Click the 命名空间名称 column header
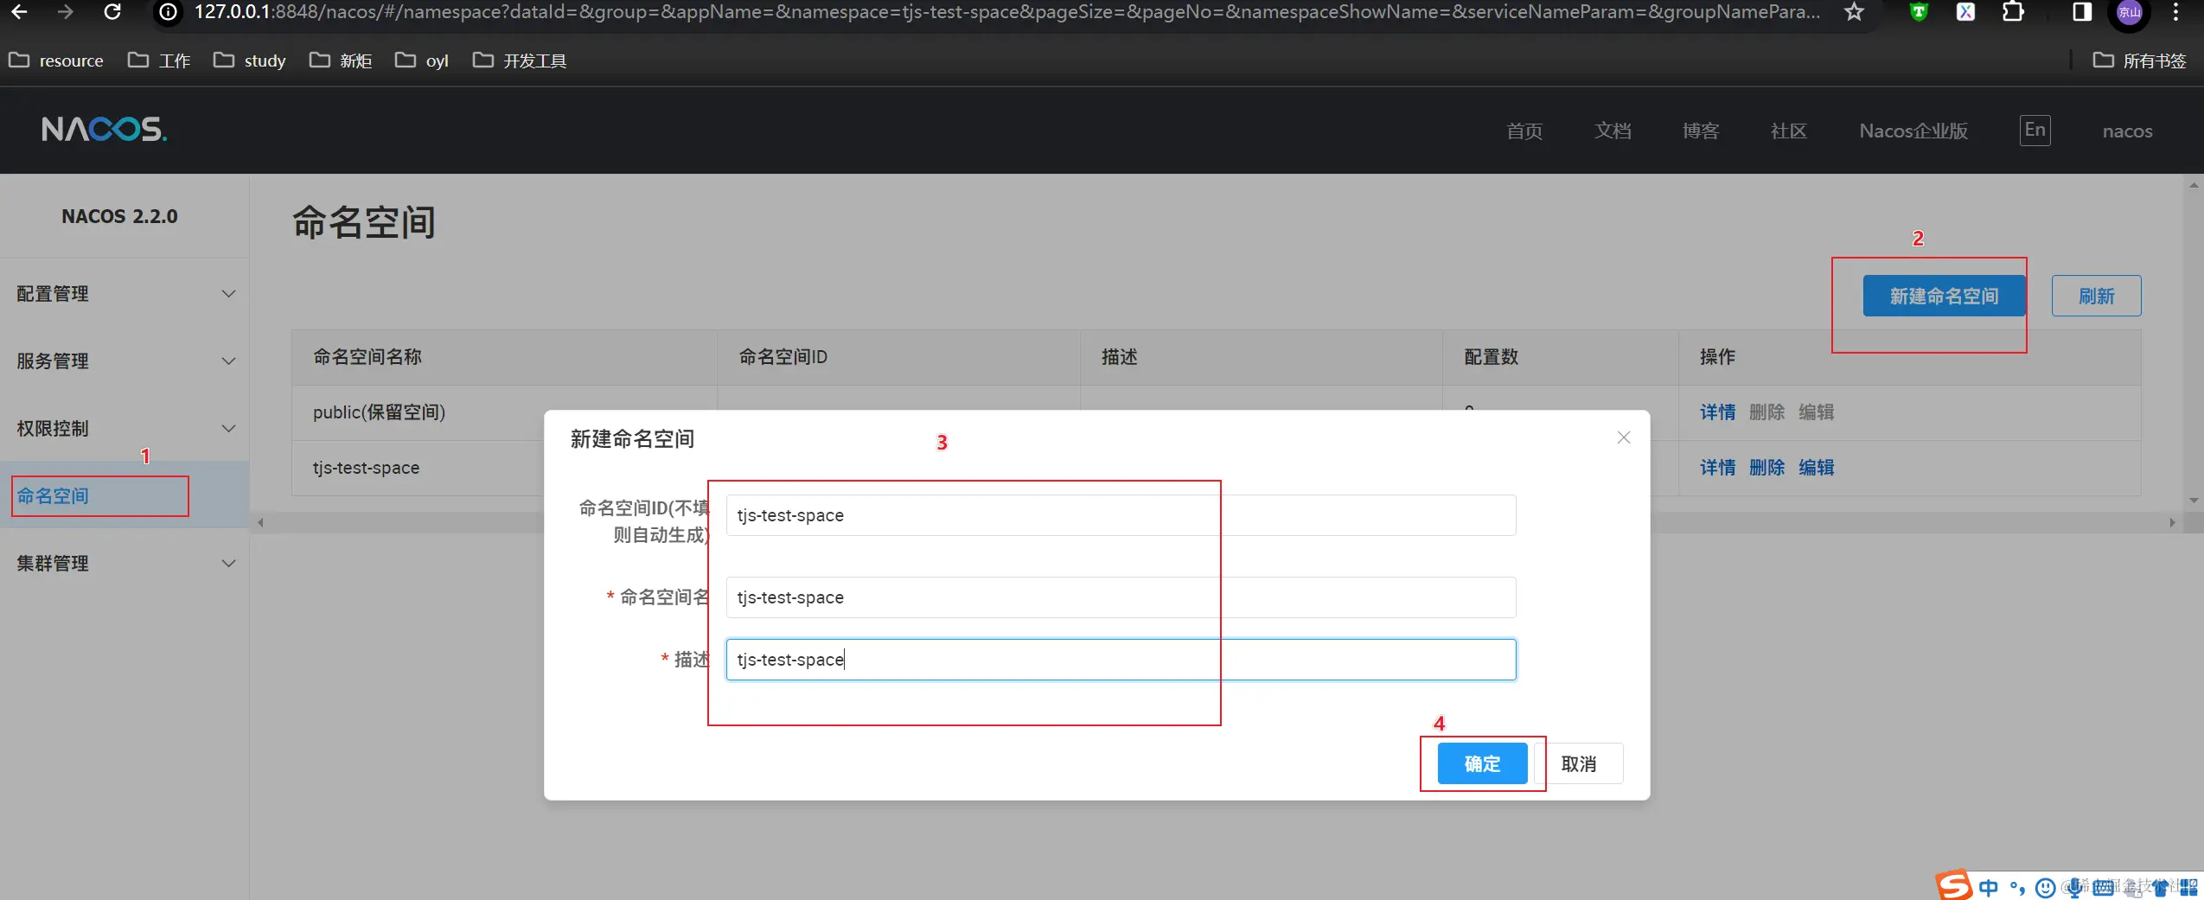The image size is (2204, 900). [x=367, y=357]
